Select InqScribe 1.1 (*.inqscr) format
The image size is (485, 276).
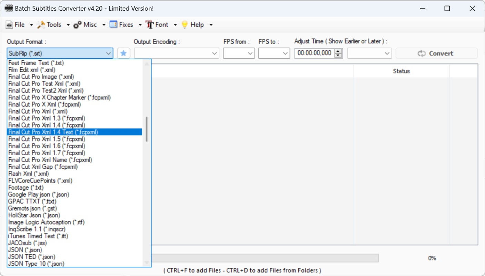75,229
